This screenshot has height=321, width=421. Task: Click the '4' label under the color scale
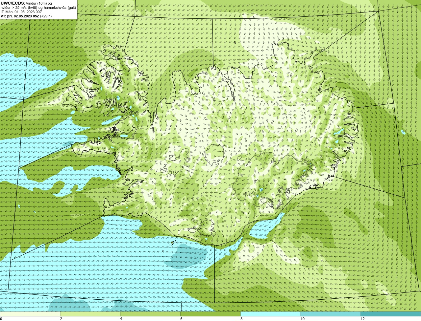click(121, 319)
